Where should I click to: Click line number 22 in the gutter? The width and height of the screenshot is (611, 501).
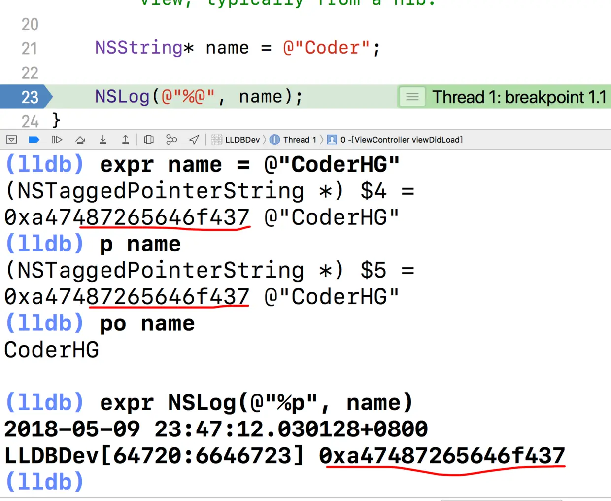30,73
